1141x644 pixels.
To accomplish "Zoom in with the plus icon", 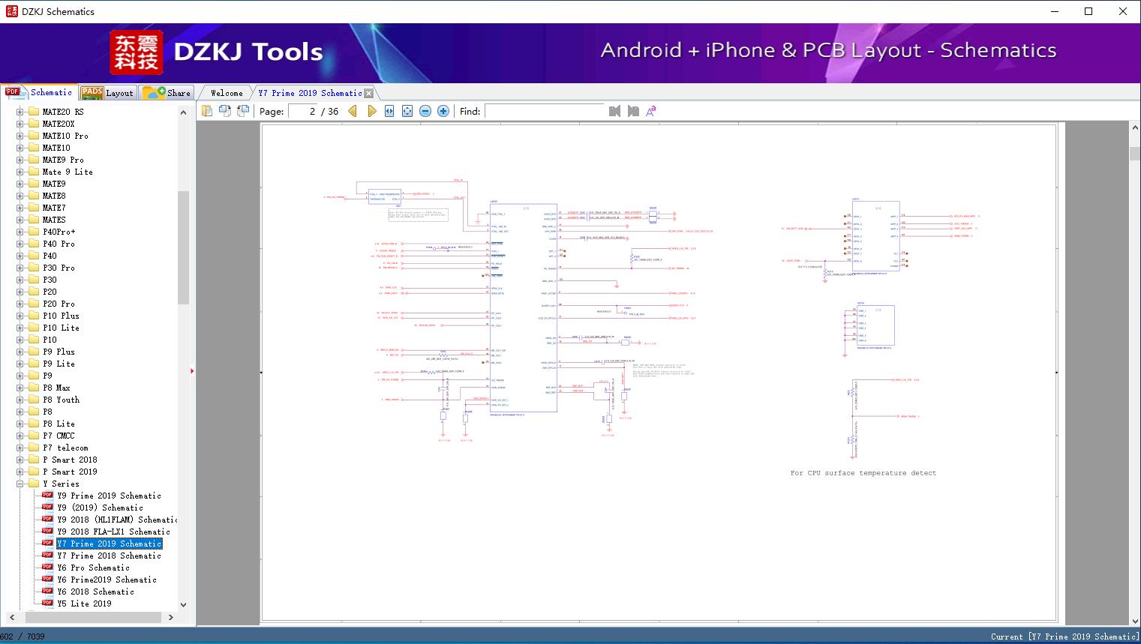I will point(443,111).
